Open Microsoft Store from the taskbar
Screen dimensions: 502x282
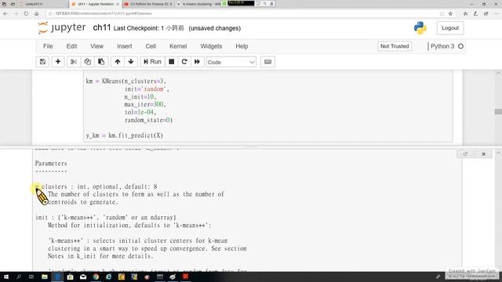tap(70, 277)
